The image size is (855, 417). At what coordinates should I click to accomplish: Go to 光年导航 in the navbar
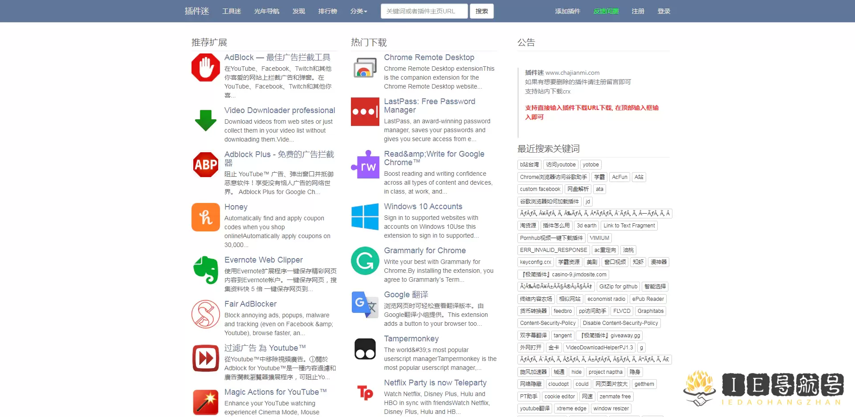[267, 11]
